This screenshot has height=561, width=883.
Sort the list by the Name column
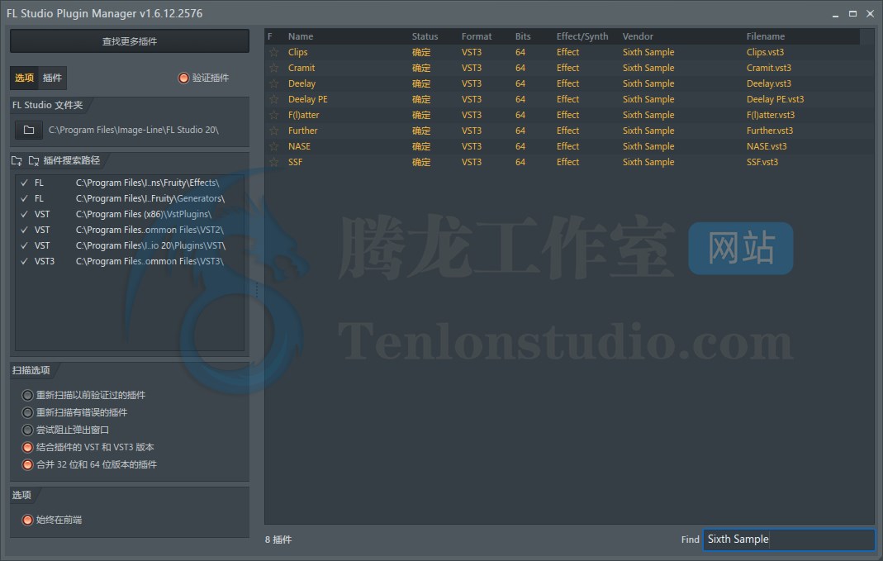point(301,36)
